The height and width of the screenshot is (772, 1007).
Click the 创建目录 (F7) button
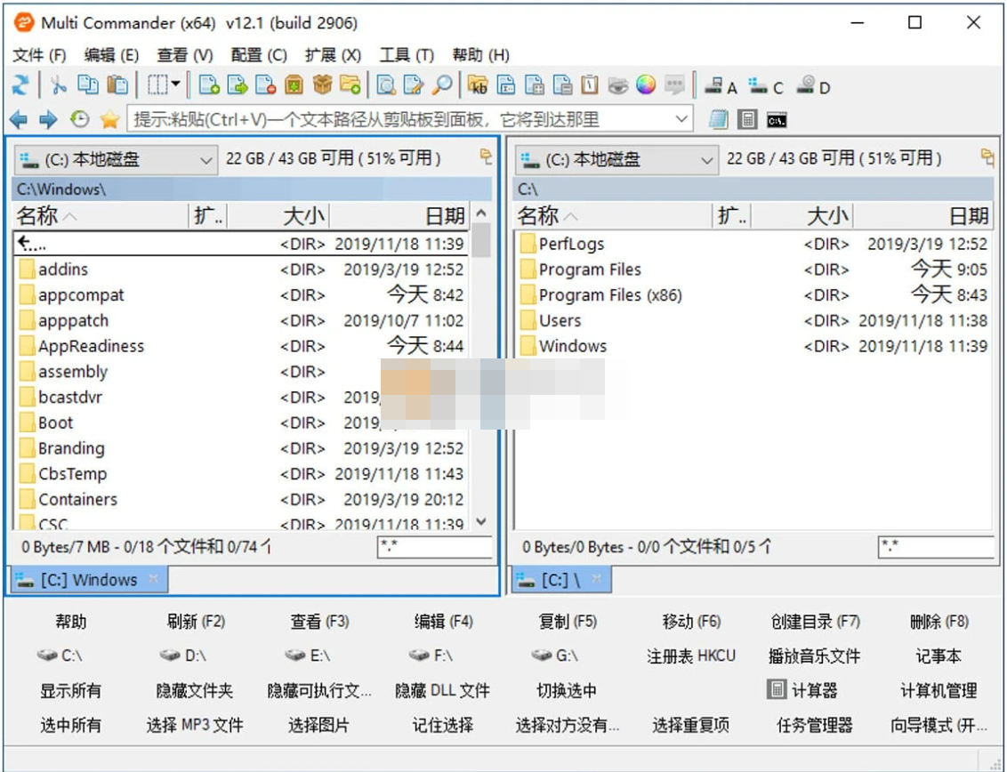pos(815,621)
